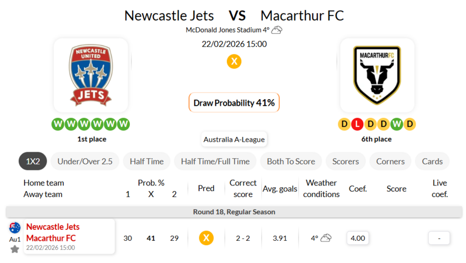The height and width of the screenshot is (263, 466).
Task: Show the Corners tab
Action: [390, 161]
